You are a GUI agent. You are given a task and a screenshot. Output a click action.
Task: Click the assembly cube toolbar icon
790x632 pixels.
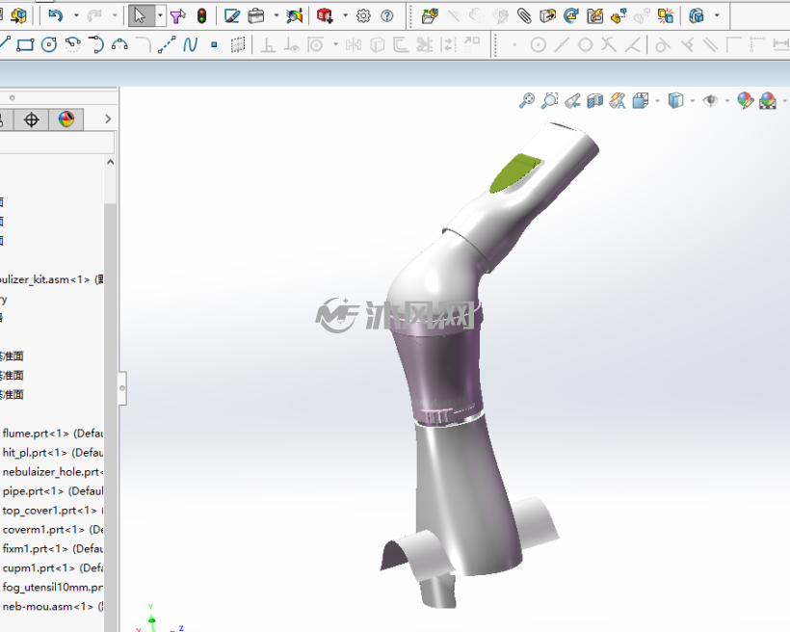tap(697, 16)
